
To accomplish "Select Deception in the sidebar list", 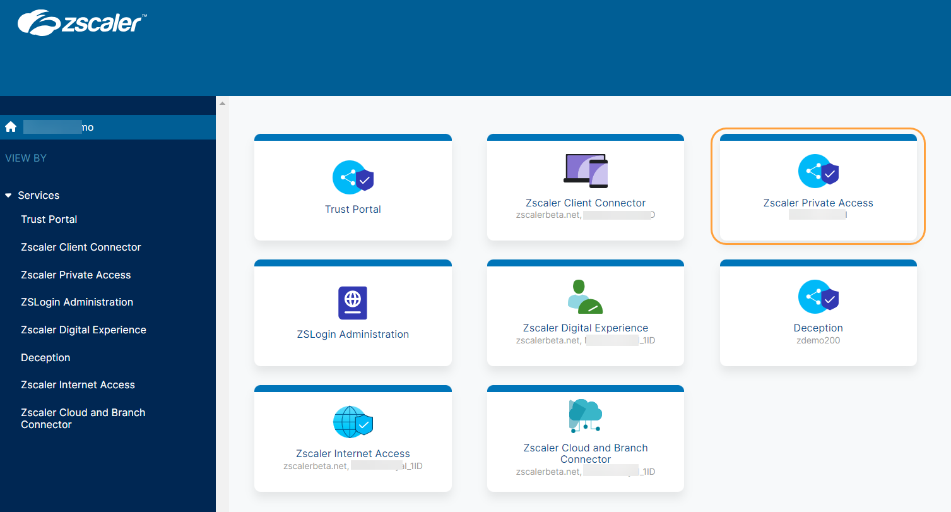I will pyautogui.click(x=45, y=358).
